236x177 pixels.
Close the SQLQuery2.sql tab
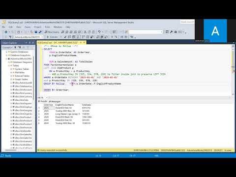point(84,43)
